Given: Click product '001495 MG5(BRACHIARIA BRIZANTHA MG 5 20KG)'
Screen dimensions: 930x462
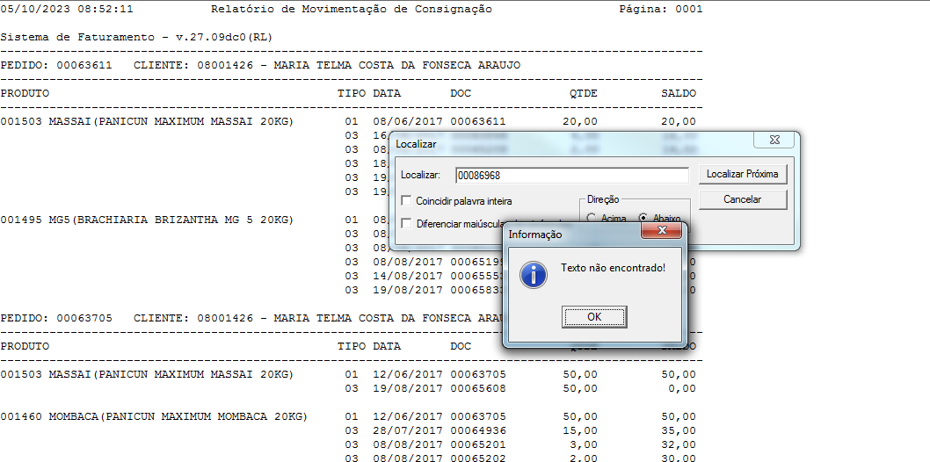Looking at the screenshot, I should click(147, 220).
